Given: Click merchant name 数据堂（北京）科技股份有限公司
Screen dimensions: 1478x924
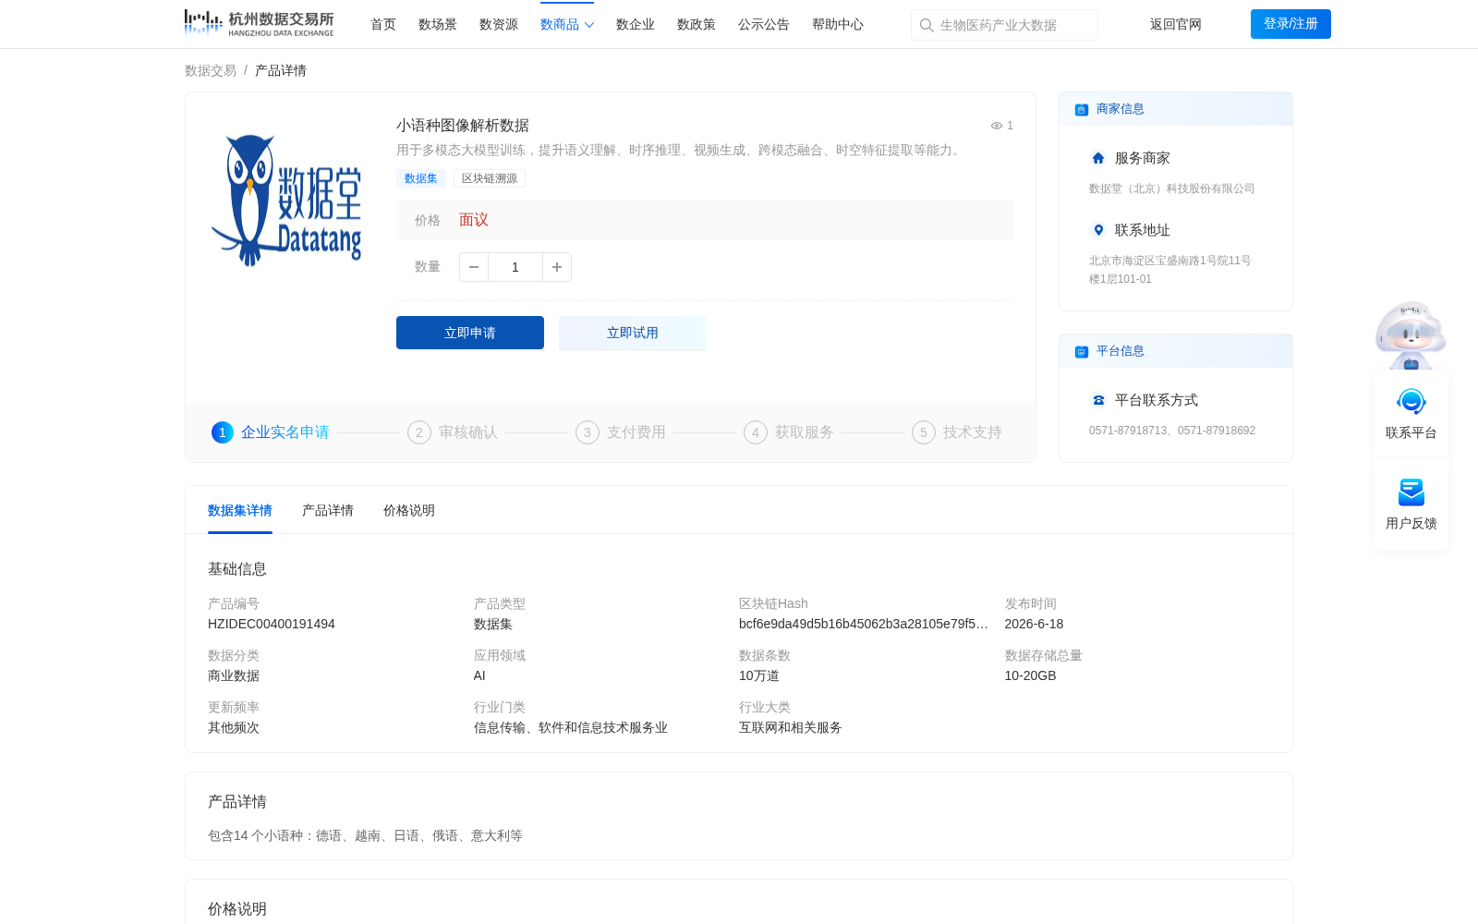Looking at the screenshot, I should (x=1171, y=188).
